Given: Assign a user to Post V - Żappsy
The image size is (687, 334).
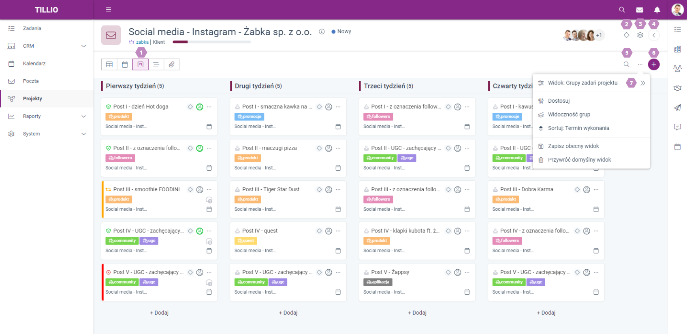Looking at the screenshot, I should [x=458, y=272].
